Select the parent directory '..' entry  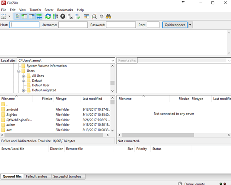[x=56, y=104]
